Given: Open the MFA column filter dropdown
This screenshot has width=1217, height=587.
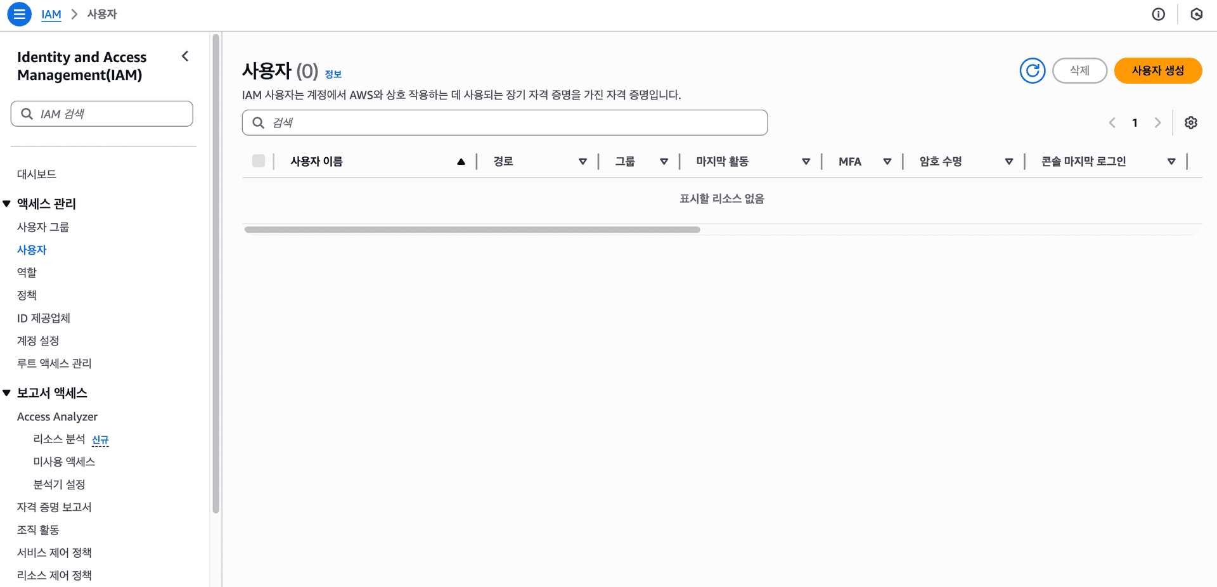Looking at the screenshot, I should [x=887, y=161].
